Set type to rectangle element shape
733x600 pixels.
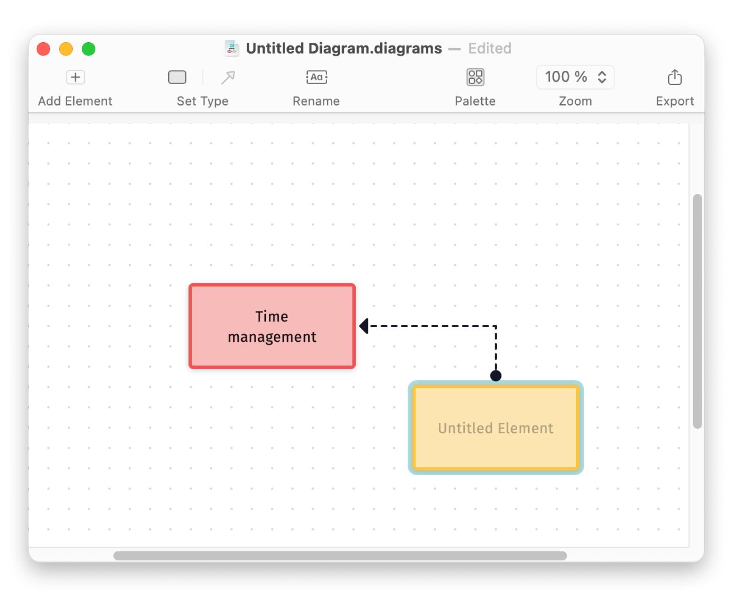(x=177, y=77)
